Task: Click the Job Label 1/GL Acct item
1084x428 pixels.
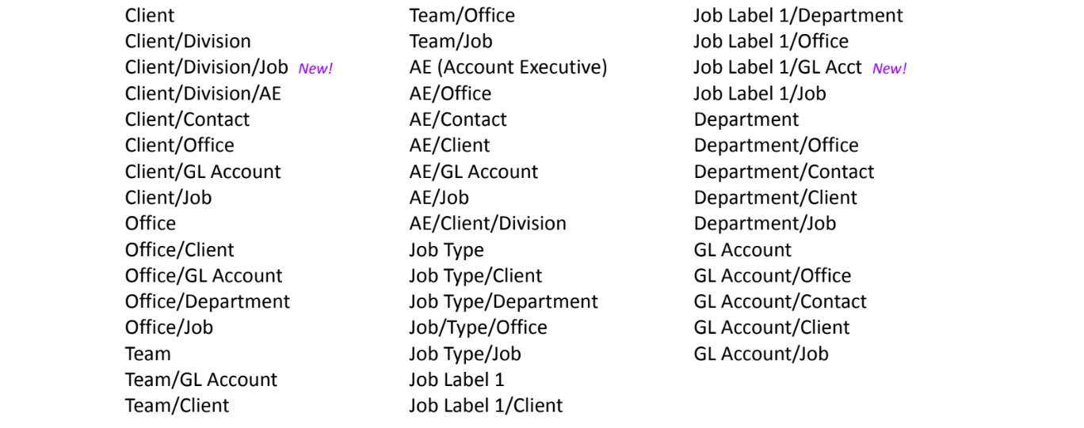Action: tap(778, 68)
